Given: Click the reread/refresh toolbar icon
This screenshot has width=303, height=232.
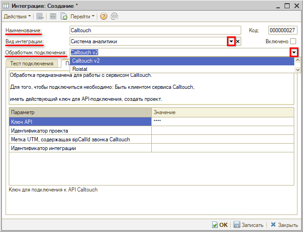Looking at the screenshot, I should pyautogui.click(x=53, y=17).
